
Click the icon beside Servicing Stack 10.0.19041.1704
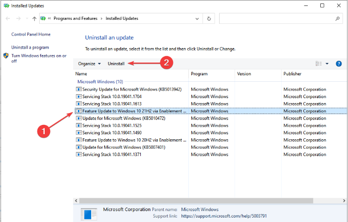pos(78,97)
